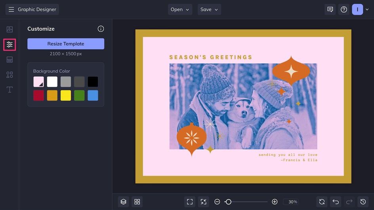The image size is (374, 210).
Task: Select the orange ornament with star at top right
Action: point(291,71)
